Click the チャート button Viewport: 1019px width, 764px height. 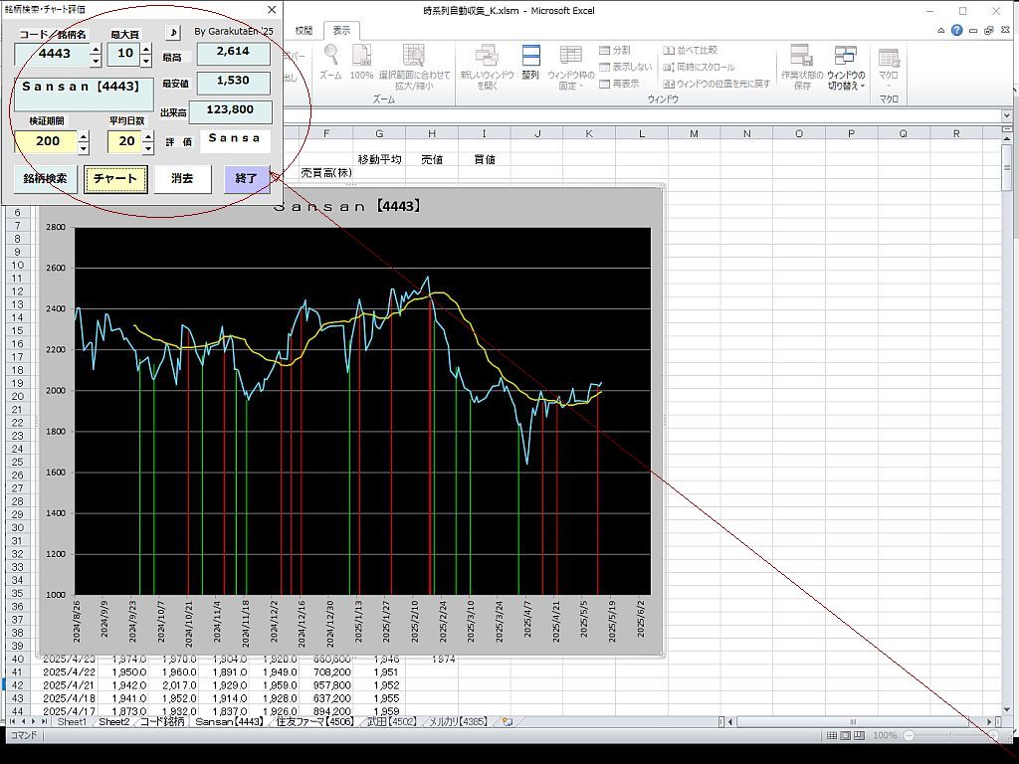point(115,179)
